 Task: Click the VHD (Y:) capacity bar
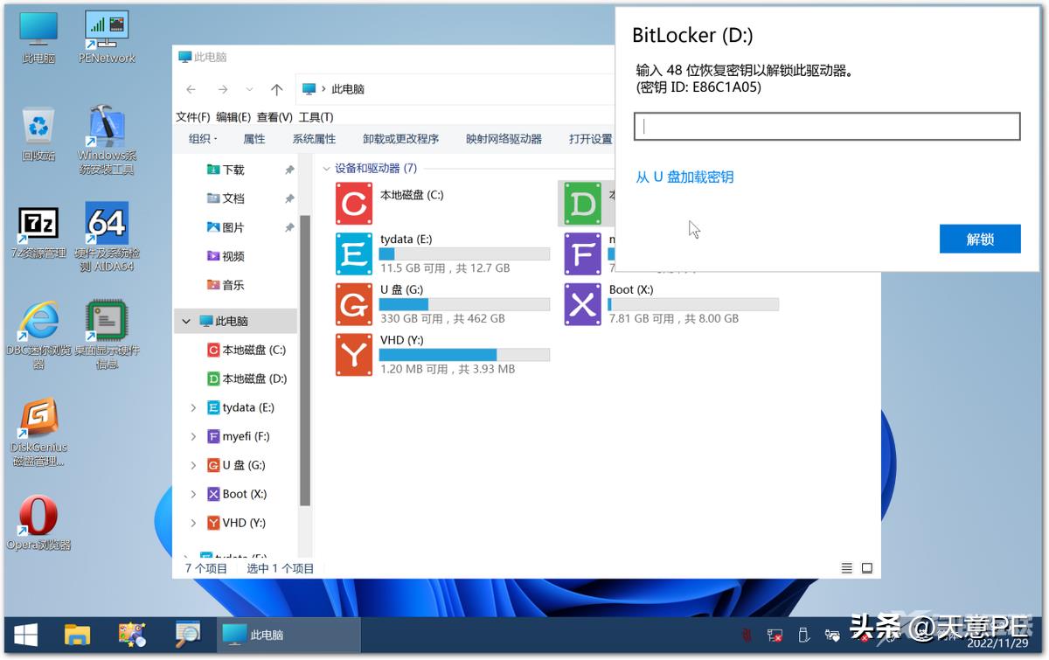click(x=464, y=355)
